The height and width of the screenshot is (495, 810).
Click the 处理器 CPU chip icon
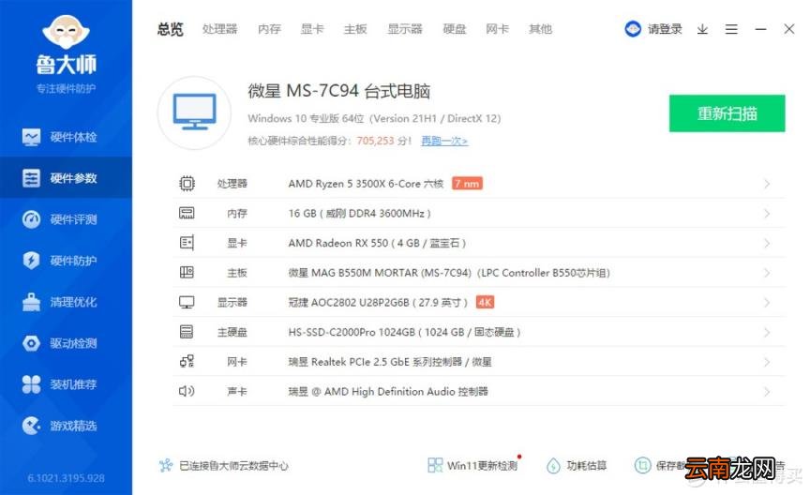click(187, 184)
